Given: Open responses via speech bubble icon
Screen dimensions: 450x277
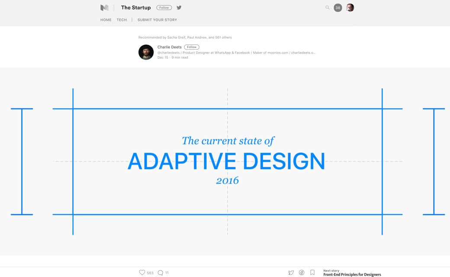Looking at the screenshot, I should [x=161, y=273].
